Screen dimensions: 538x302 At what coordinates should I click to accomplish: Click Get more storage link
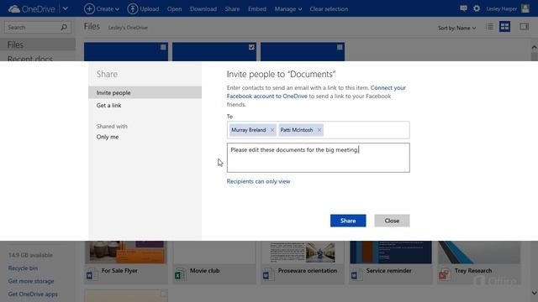point(31,281)
